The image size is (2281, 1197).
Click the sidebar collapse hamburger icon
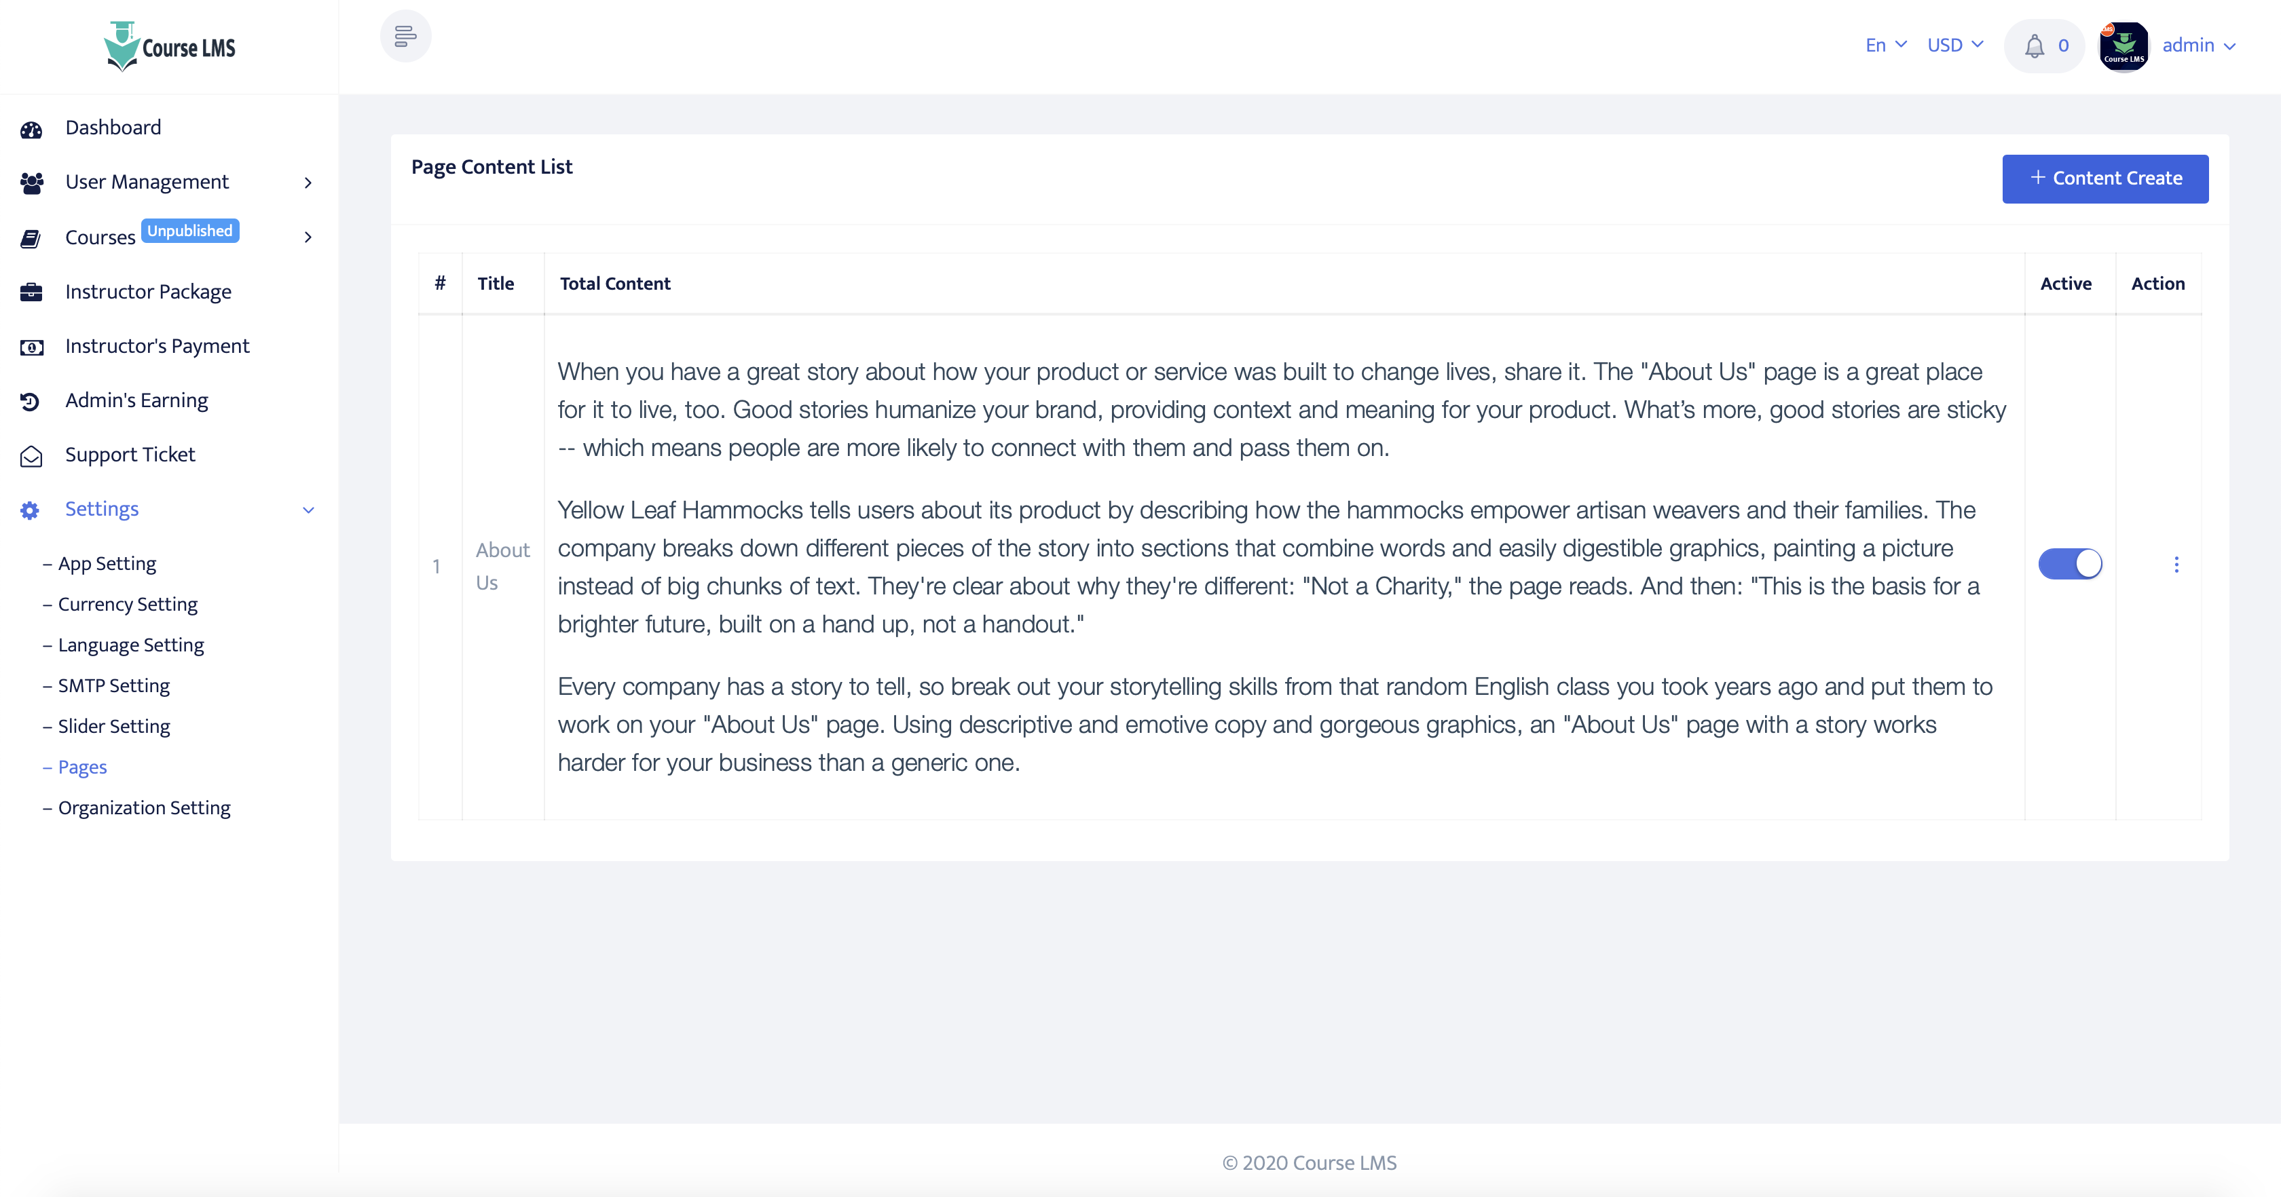tap(405, 36)
